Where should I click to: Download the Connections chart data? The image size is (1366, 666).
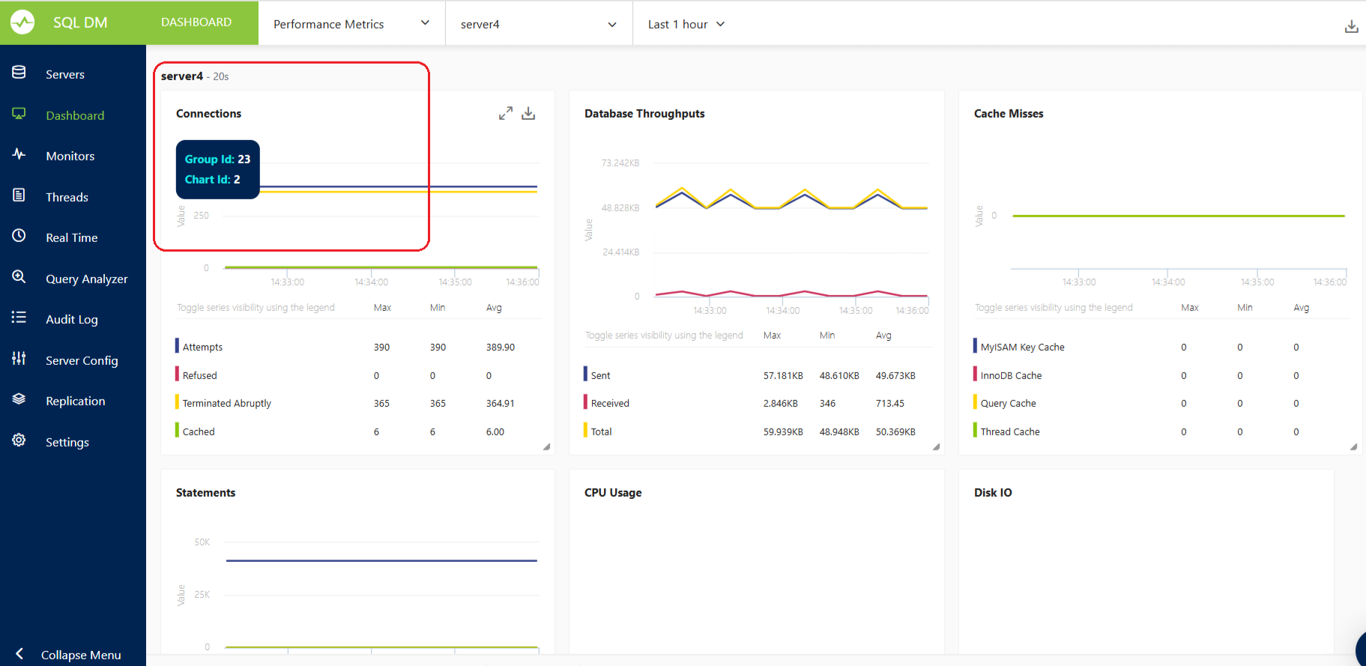[x=528, y=113]
